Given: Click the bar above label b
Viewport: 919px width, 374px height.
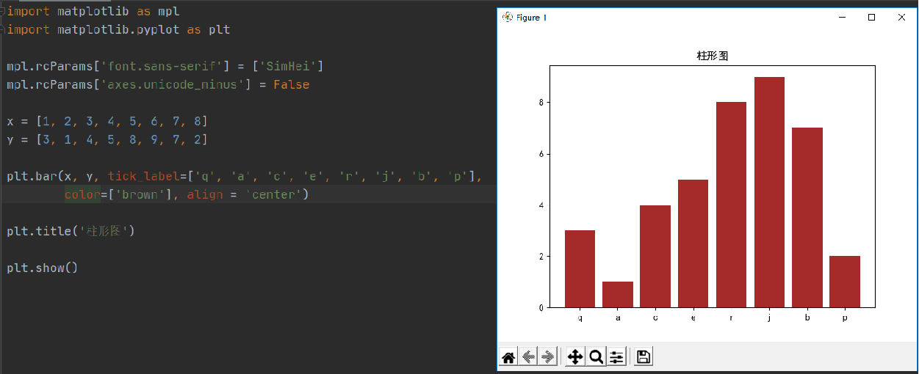Looking at the screenshot, I should coord(807,218).
